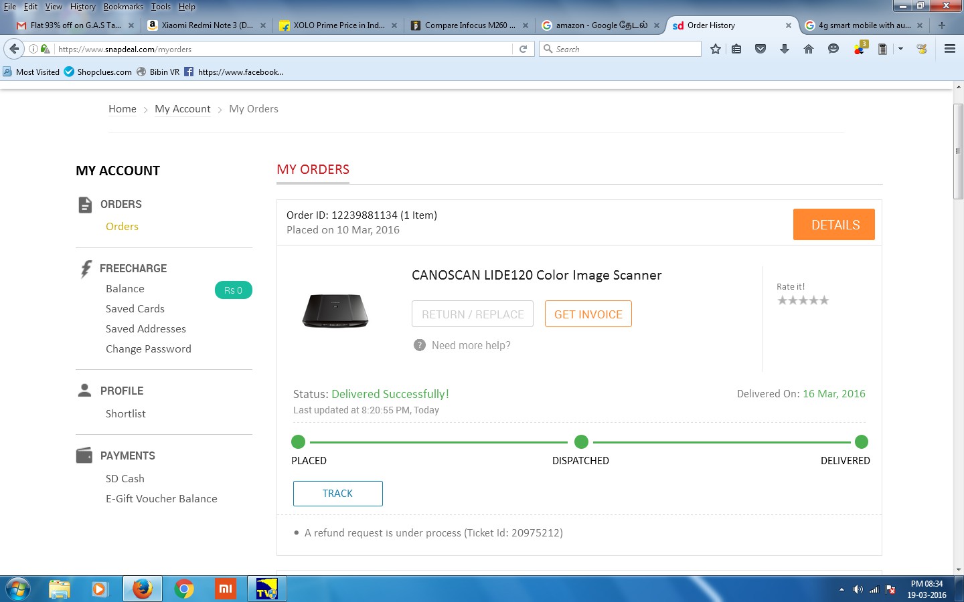
Task: Go back using the back arrow
Action: pyautogui.click(x=14, y=49)
